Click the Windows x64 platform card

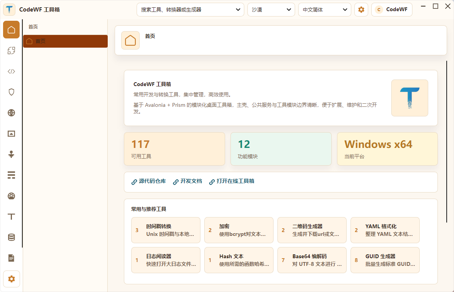click(x=387, y=149)
